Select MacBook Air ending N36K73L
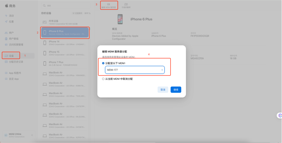Image resolution: width=282 pixels, height=143 pixels. pos(65,84)
